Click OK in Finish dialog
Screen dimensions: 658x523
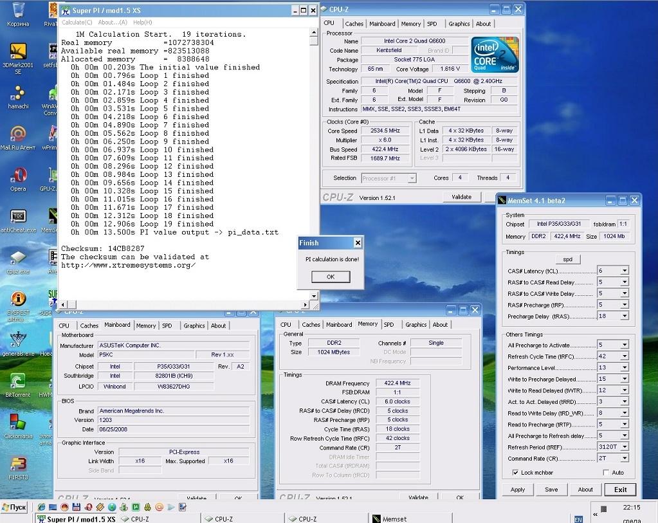pyautogui.click(x=331, y=277)
